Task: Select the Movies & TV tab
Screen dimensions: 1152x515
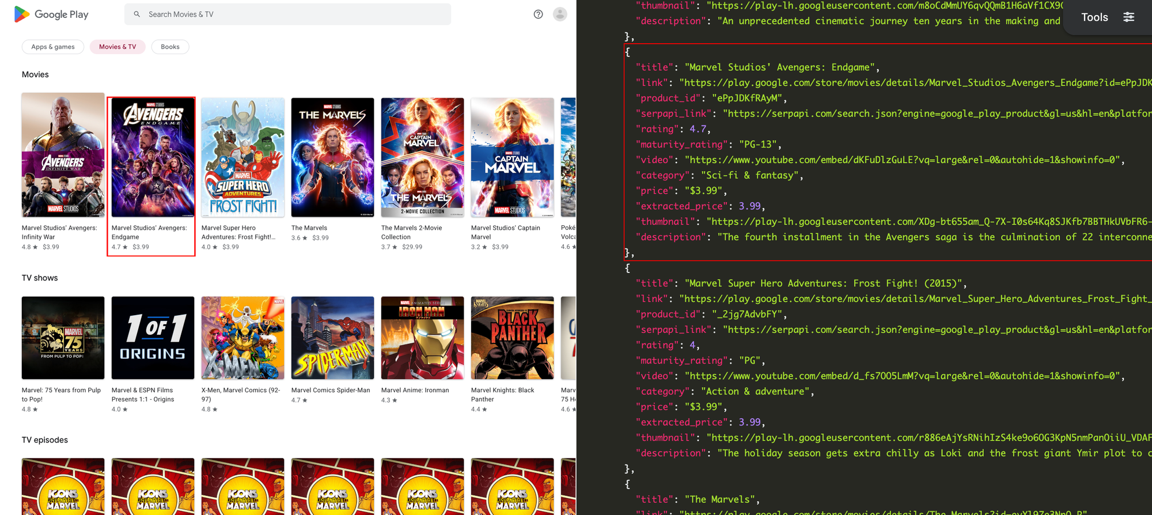Action: (118, 47)
